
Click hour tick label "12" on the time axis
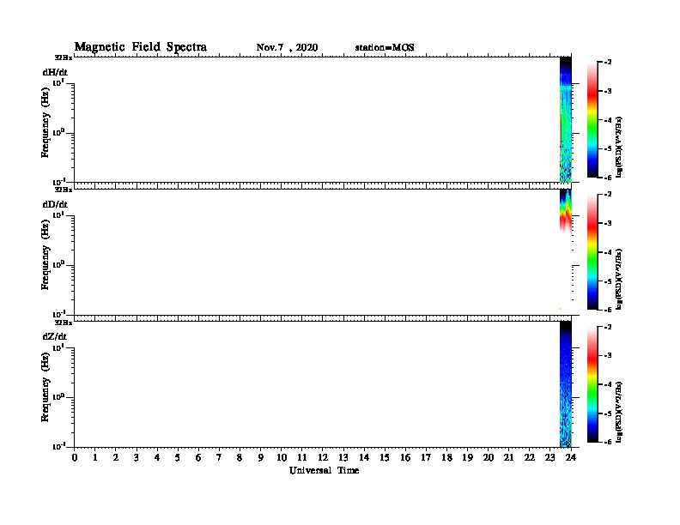click(323, 458)
